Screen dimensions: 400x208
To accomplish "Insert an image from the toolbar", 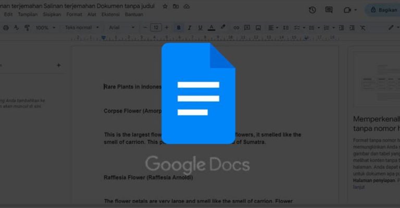I will tap(258, 27).
